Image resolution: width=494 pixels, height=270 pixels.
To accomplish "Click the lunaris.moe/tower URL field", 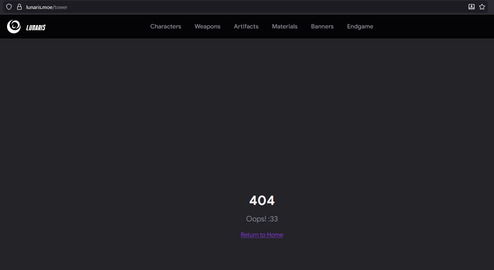I will 245,7.
